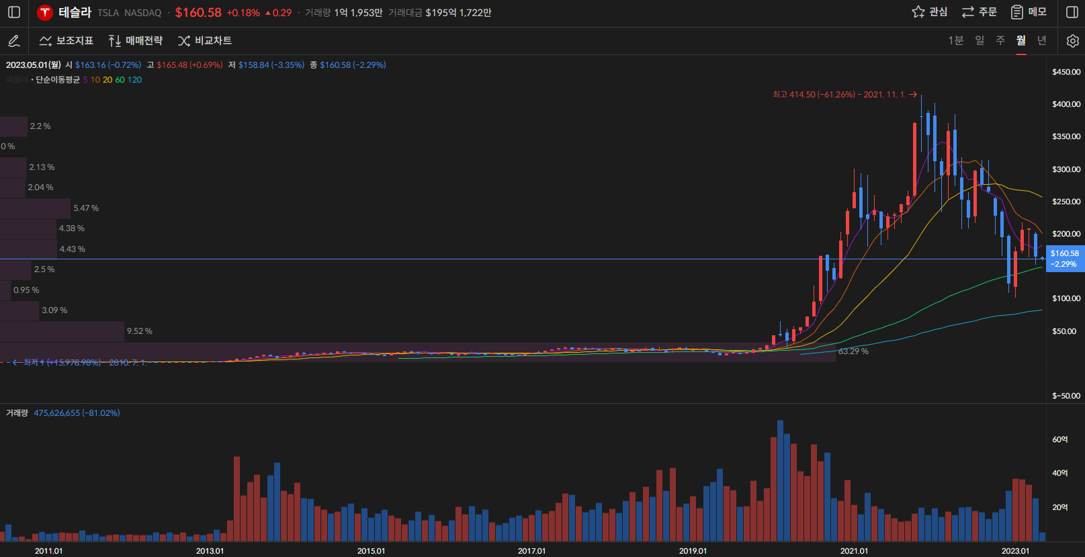
Task: Open 비교차트 comparison chart menu
Action: (205, 41)
